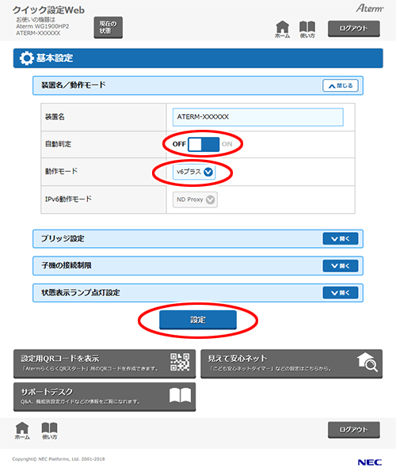The height and width of the screenshot is (475, 396).
Task: Click the クイック設定Web title
Action: (x=48, y=10)
